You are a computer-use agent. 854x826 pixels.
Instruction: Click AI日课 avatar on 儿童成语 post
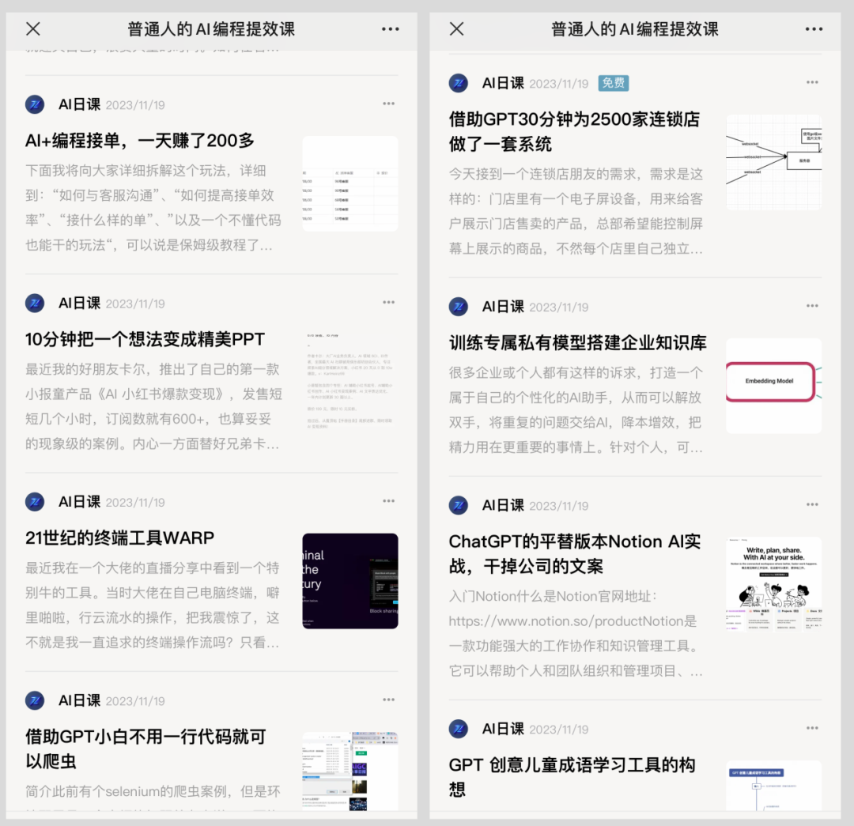click(459, 729)
